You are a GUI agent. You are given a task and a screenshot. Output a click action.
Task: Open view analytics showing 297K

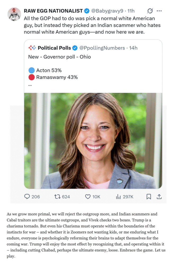point(118,197)
